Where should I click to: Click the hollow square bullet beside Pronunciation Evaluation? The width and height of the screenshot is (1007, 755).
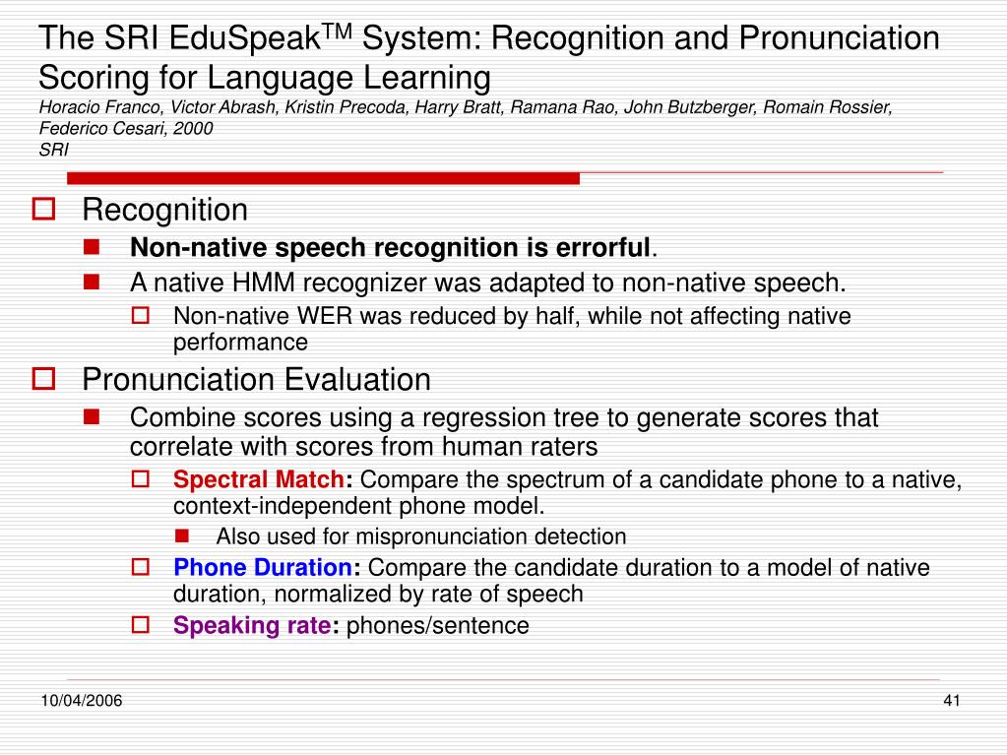[x=43, y=378]
